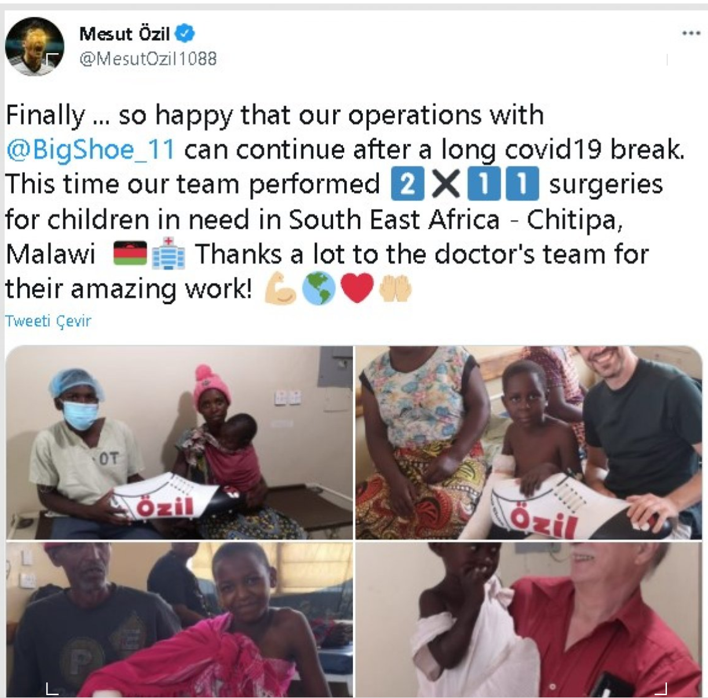
Task: Click the blue number 2 keycap emoji
Action: click(407, 184)
